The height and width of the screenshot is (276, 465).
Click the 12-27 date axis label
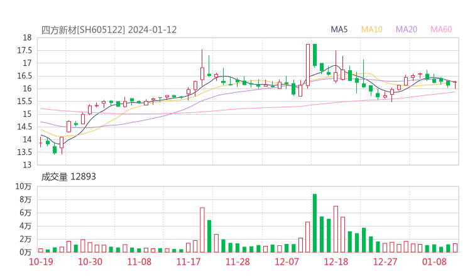click(385, 262)
